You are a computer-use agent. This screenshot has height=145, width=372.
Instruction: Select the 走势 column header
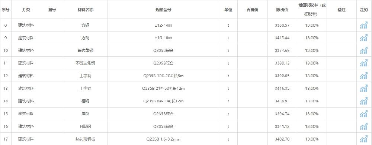pyautogui.click(x=364, y=10)
